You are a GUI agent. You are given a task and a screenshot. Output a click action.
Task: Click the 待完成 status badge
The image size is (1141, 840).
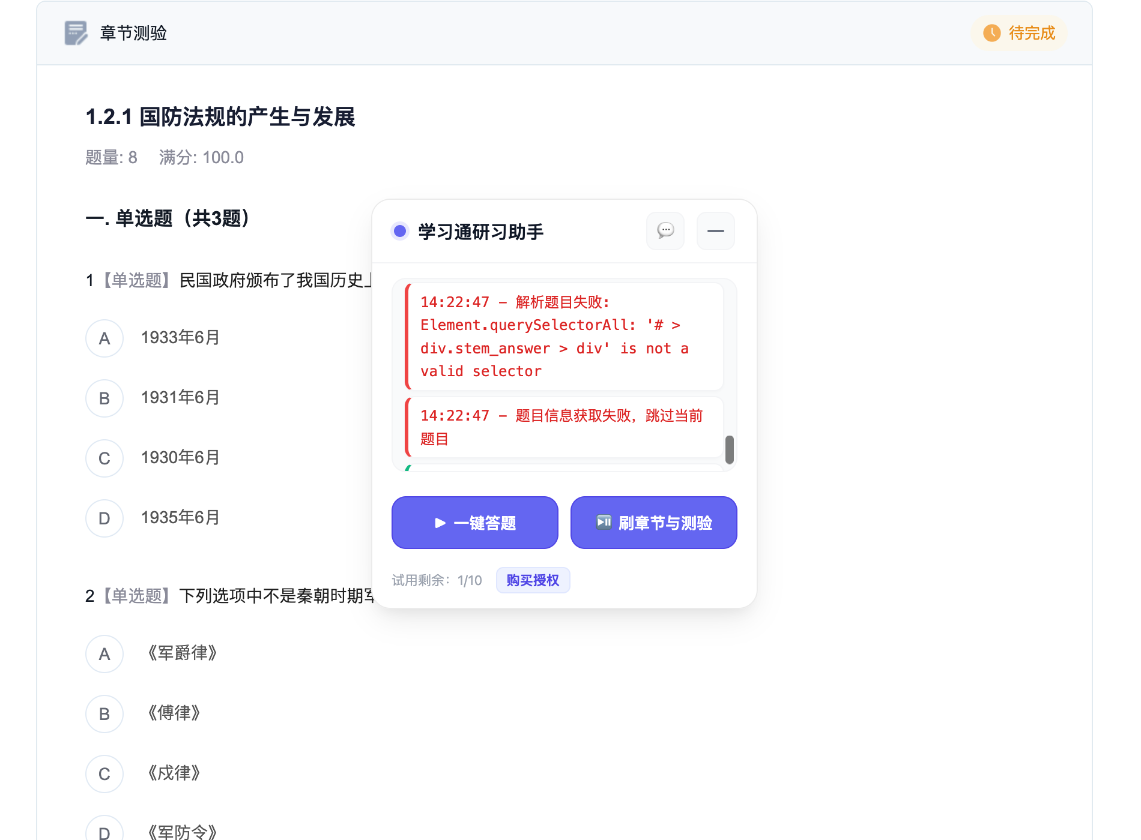coord(1019,33)
